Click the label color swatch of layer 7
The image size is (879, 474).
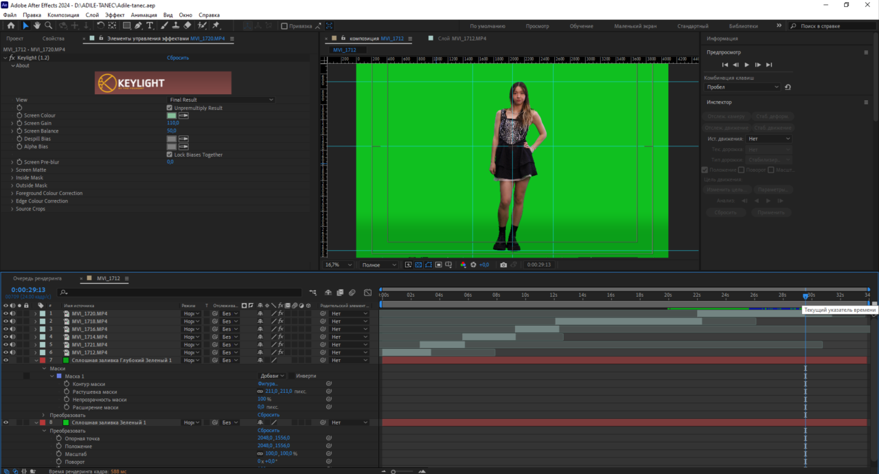pyautogui.click(x=42, y=360)
